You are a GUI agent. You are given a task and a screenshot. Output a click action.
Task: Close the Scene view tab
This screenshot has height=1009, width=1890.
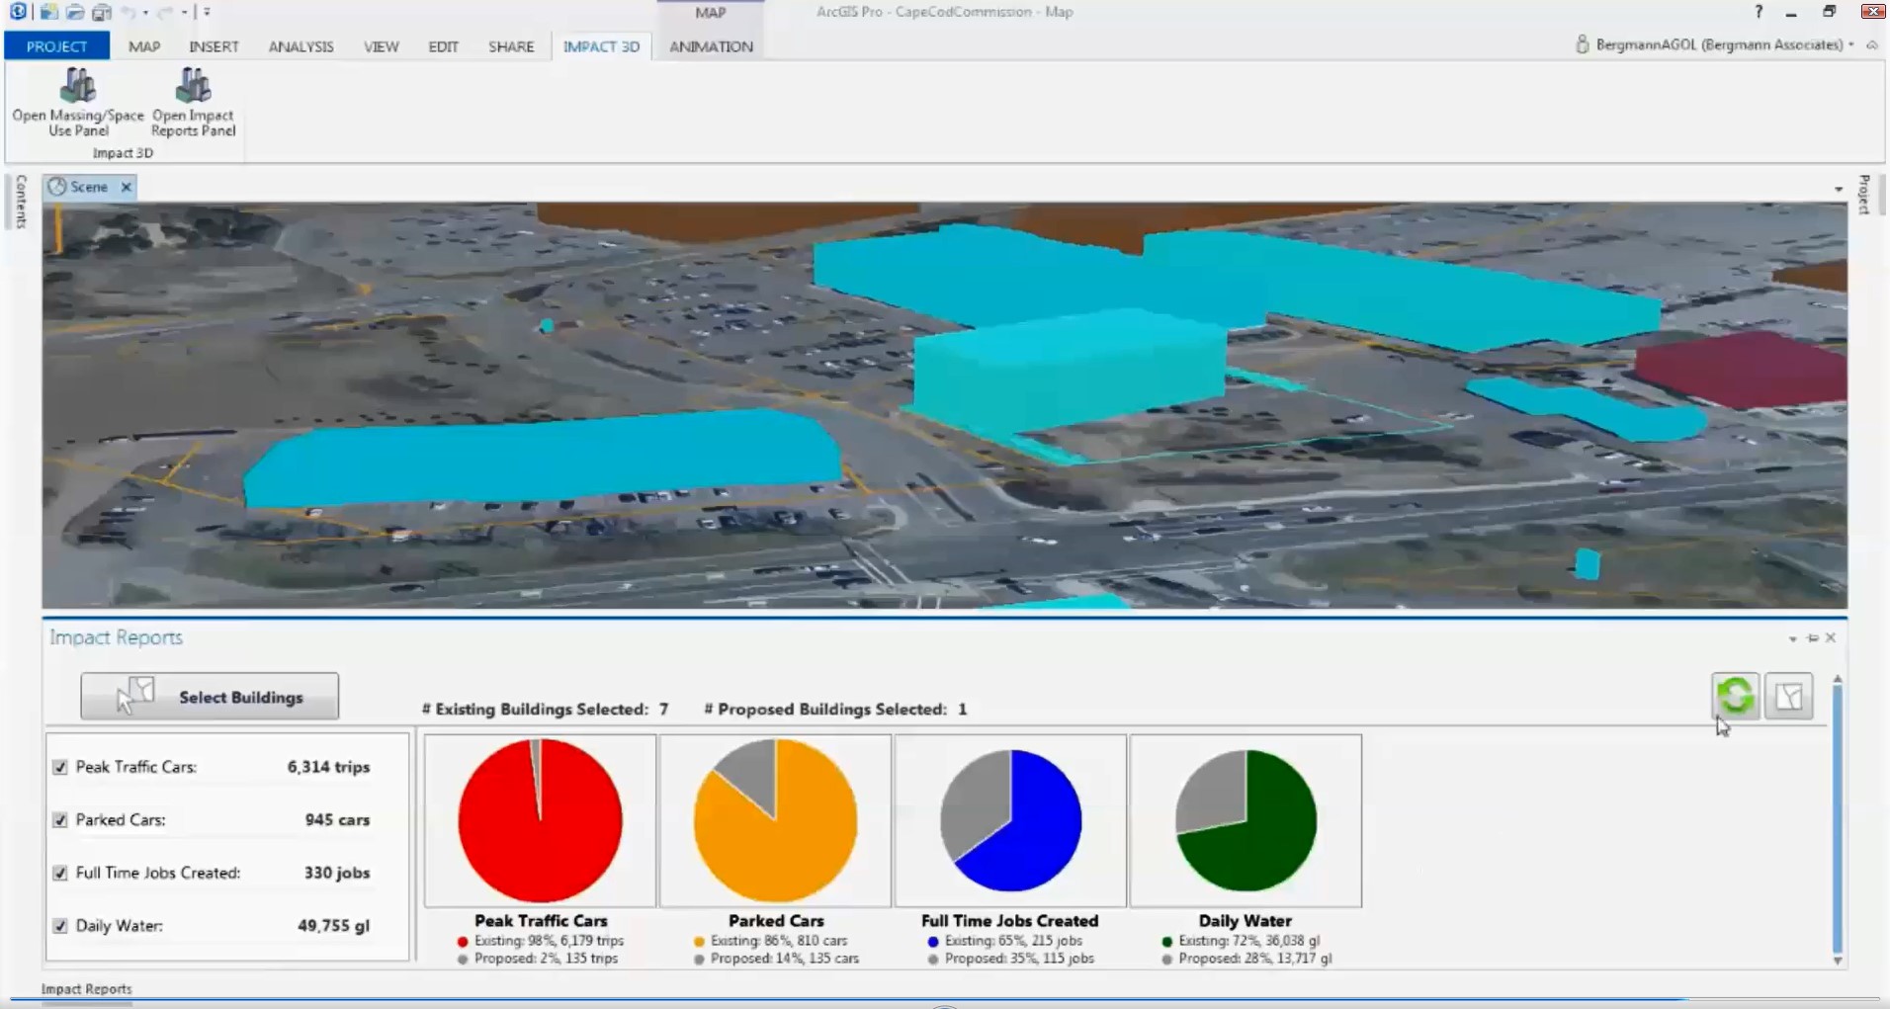pyautogui.click(x=126, y=187)
